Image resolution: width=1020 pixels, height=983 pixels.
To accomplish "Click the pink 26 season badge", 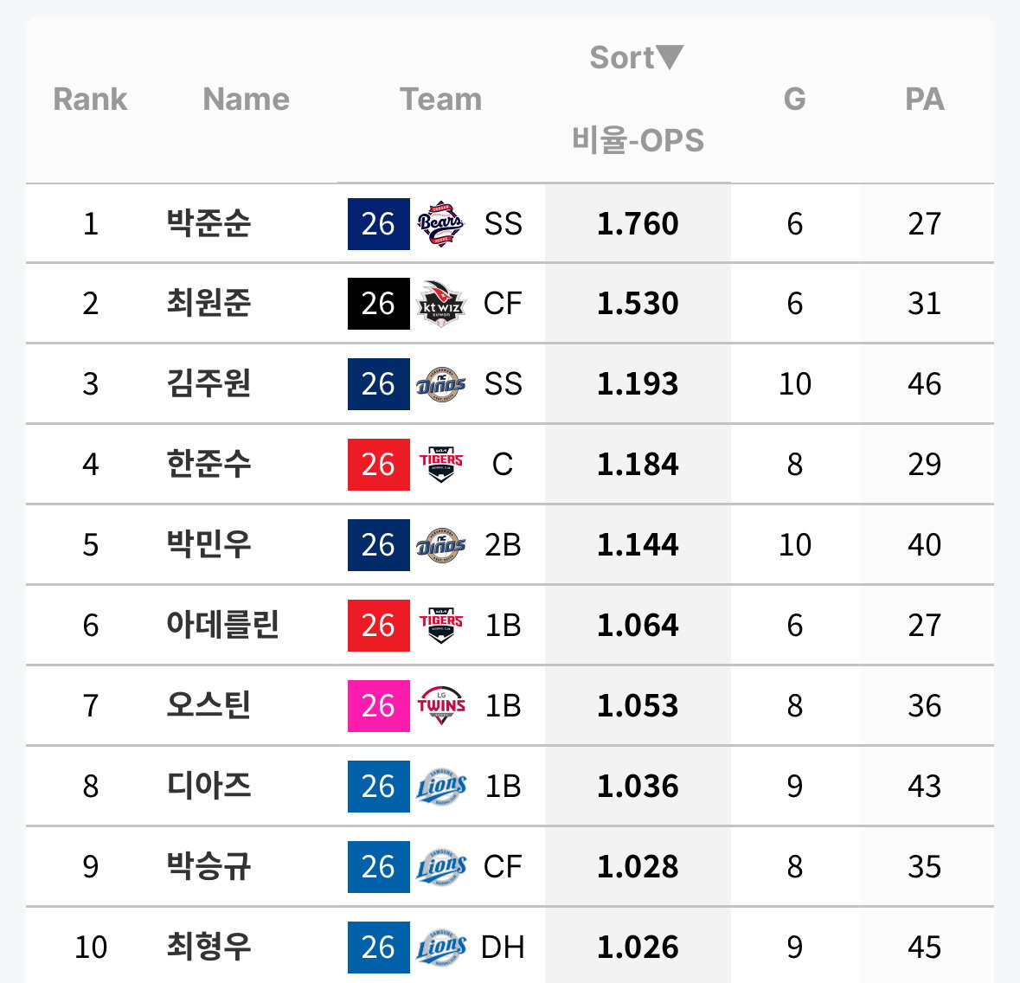I will pos(379,706).
